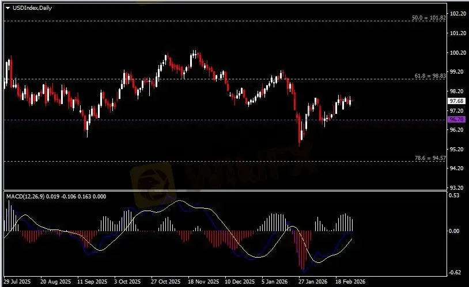Click the 27 Oct 2025 date label
The width and height of the screenshot is (469, 287).
coord(166,282)
